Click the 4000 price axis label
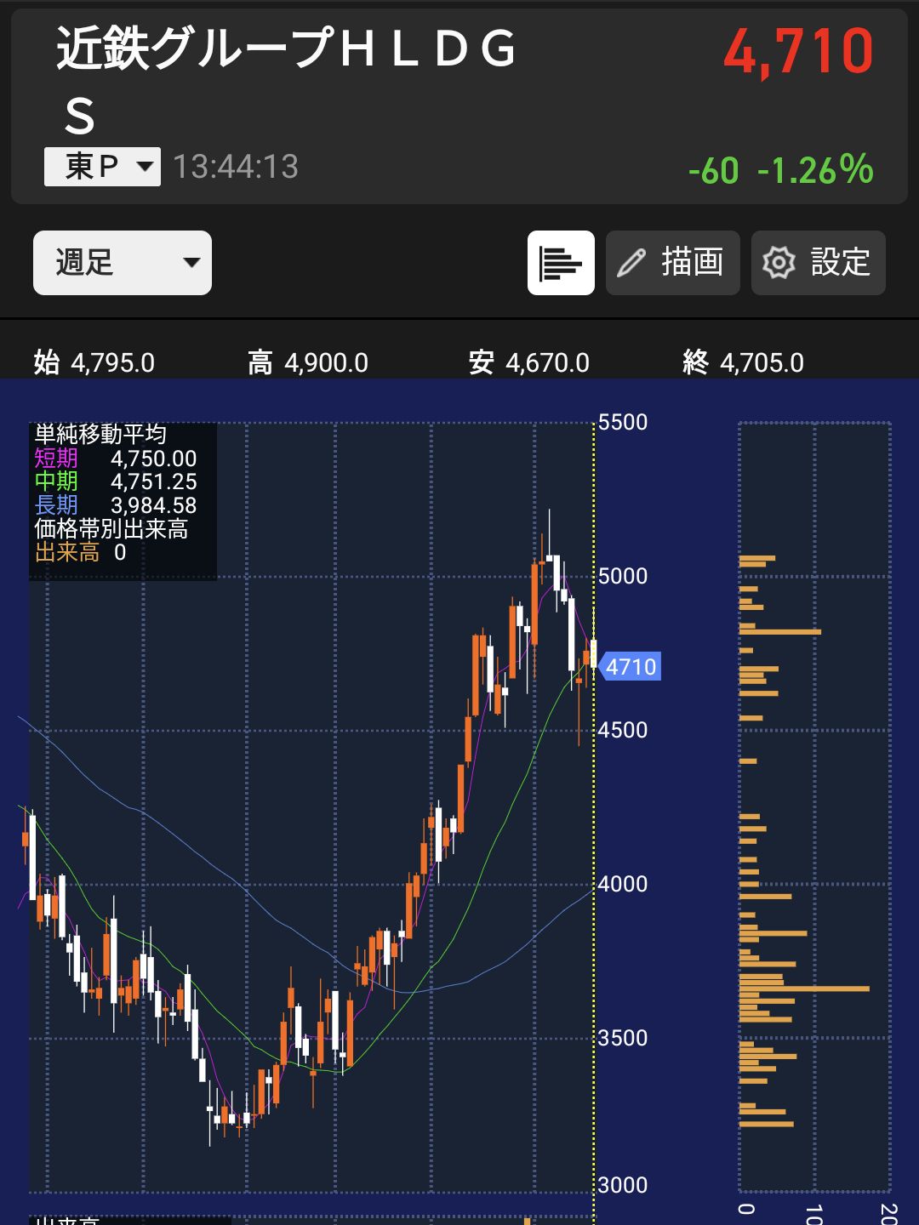 coord(623,884)
